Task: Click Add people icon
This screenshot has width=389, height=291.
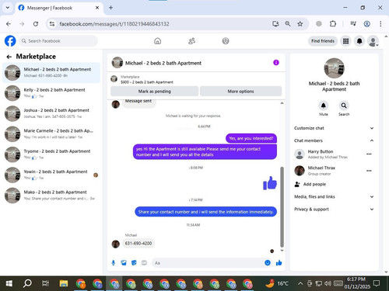Action: point(297,184)
